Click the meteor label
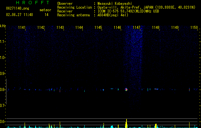Image resolution: width=201 pixels, height=128 pixels. pyautogui.click(x=45, y=10)
